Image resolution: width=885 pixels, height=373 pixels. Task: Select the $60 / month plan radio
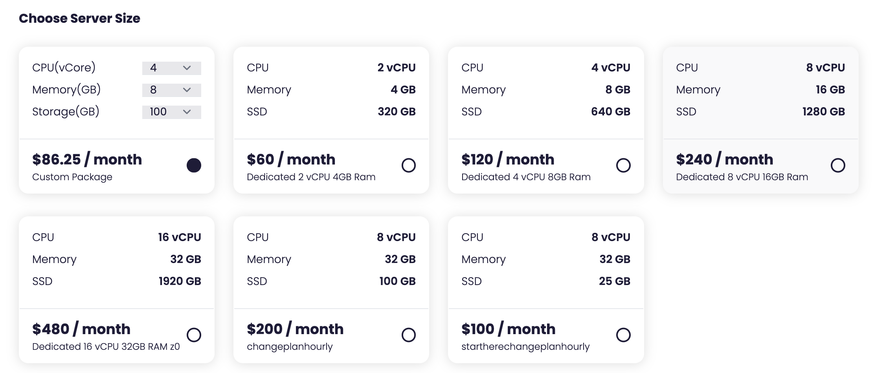[408, 165]
